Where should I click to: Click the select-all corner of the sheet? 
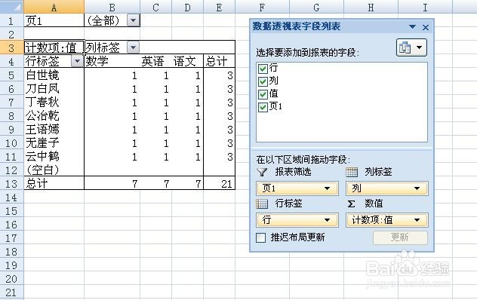11,7
